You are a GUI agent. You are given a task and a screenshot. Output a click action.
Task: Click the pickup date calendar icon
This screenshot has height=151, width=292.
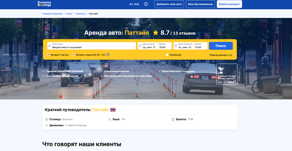coord(140,46)
